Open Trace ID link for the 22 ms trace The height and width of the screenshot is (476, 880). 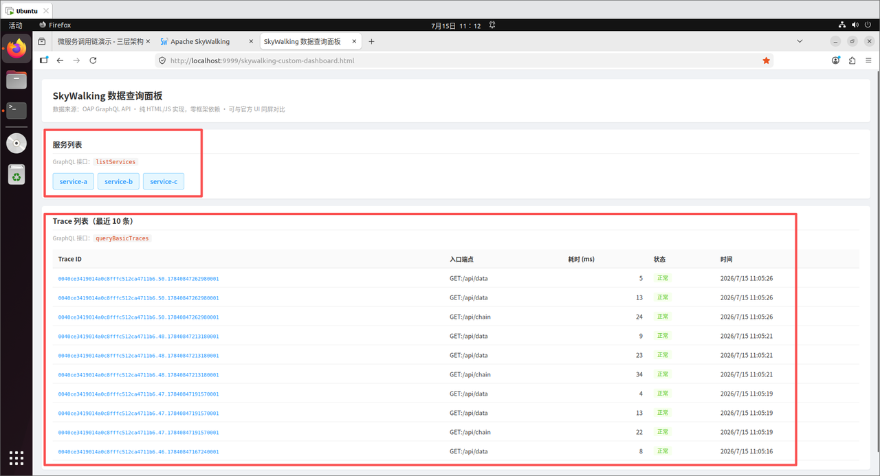click(138, 433)
